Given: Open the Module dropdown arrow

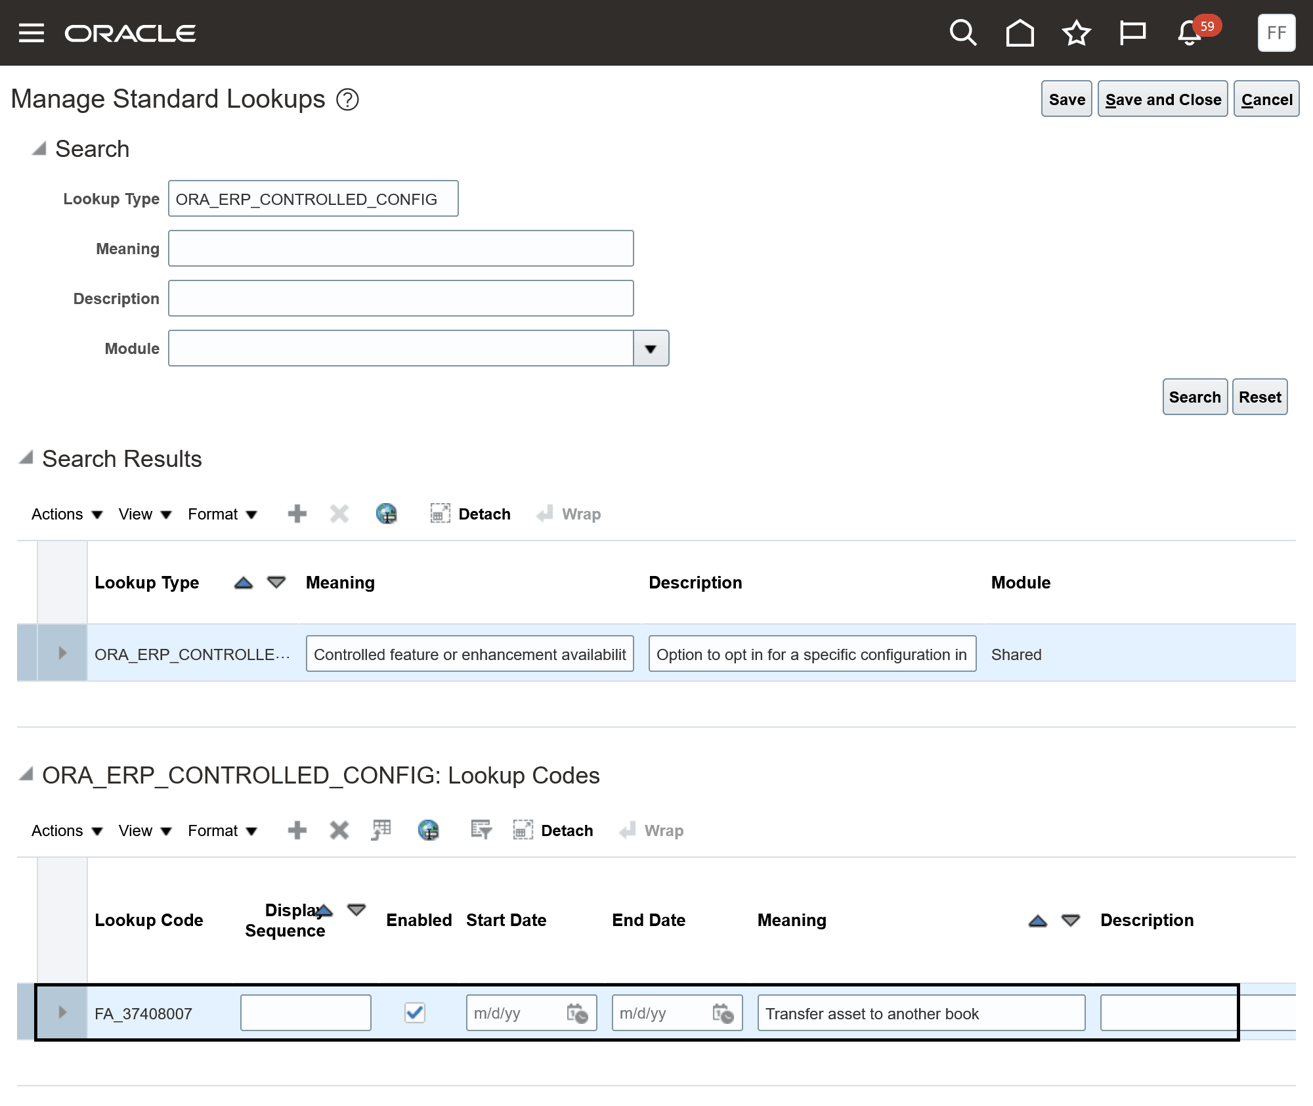Looking at the screenshot, I should point(651,348).
